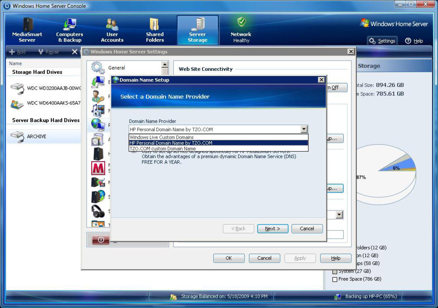Click Next in Domain Name Setup
The height and width of the screenshot is (308, 438).
coord(272,229)
